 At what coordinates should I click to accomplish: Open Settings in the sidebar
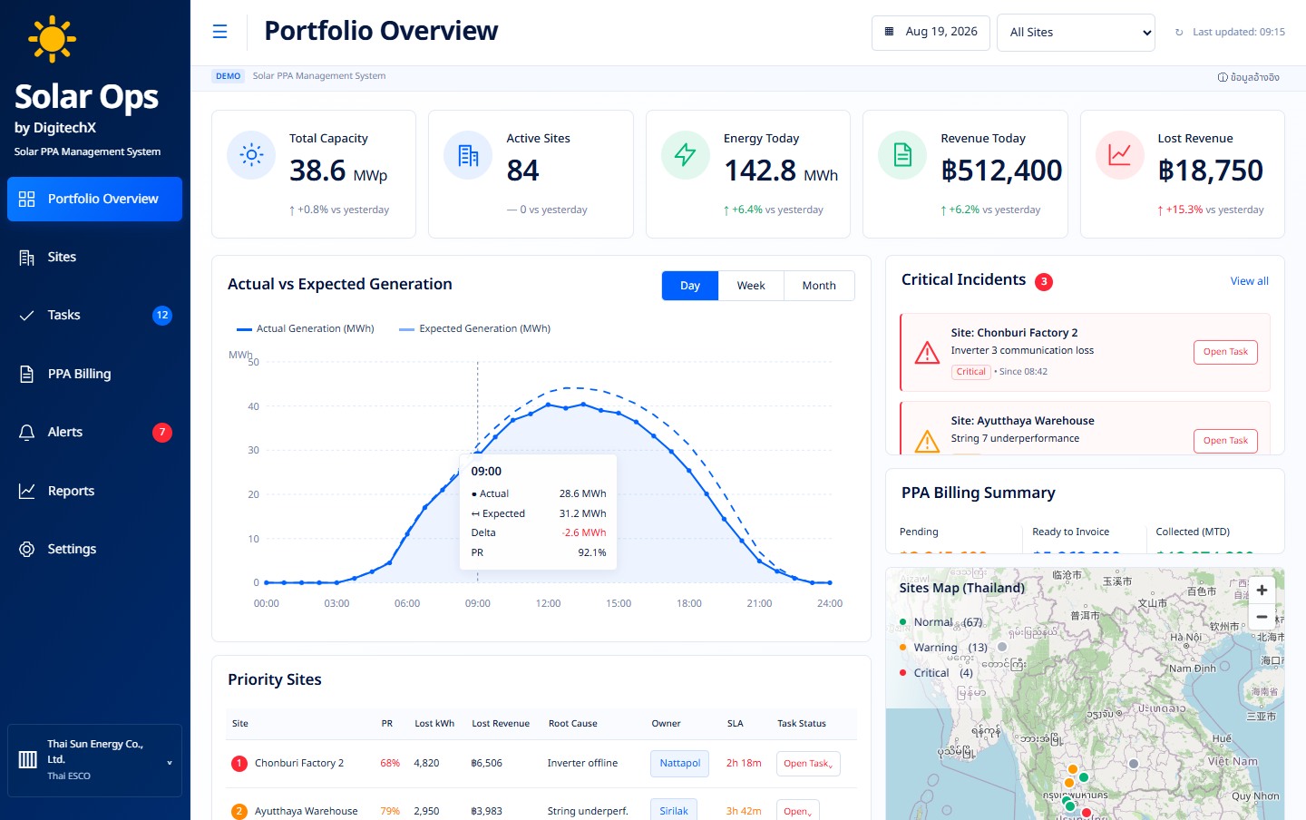[94, 550]
